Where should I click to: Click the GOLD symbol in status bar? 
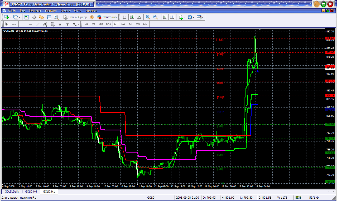pyautogui.click(x=151, y=198)
